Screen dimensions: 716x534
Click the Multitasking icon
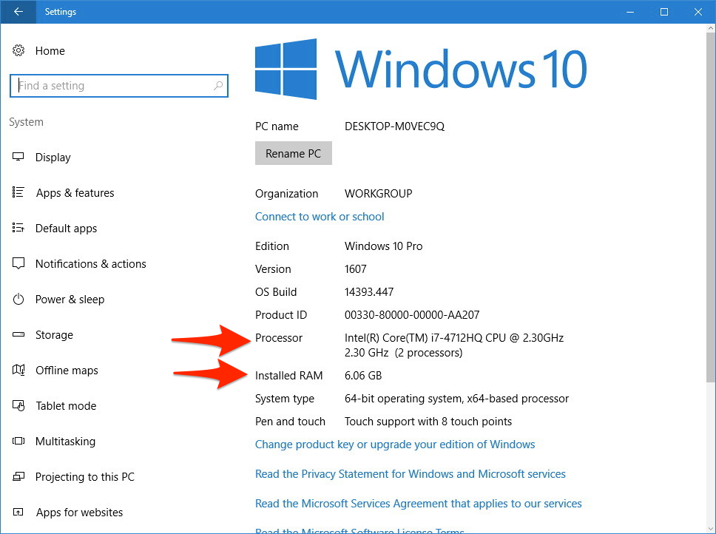point(18,441)
